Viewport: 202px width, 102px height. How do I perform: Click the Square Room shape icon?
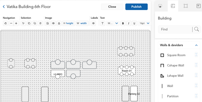pos(162,55)
